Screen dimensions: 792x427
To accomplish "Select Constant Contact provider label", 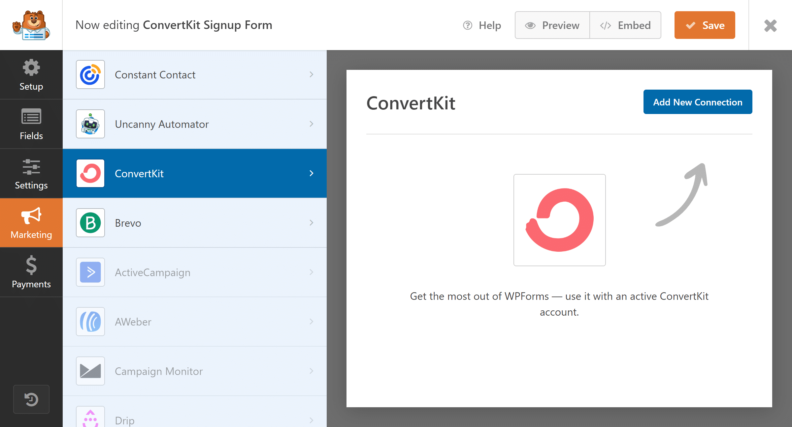I will [x=155, y=75].
